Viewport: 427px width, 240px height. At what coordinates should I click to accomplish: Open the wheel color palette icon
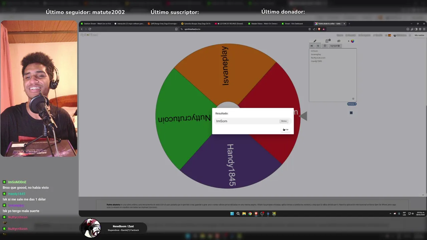[353, 41]
